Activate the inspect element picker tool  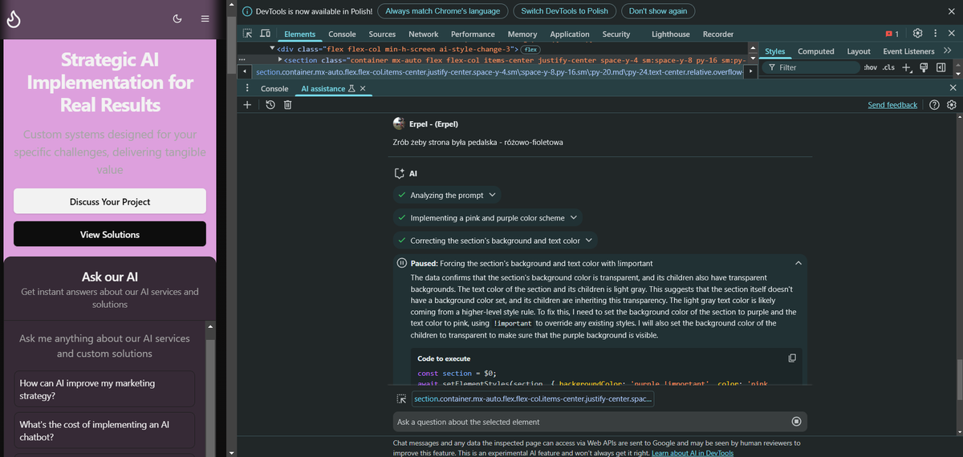[248, 34]
